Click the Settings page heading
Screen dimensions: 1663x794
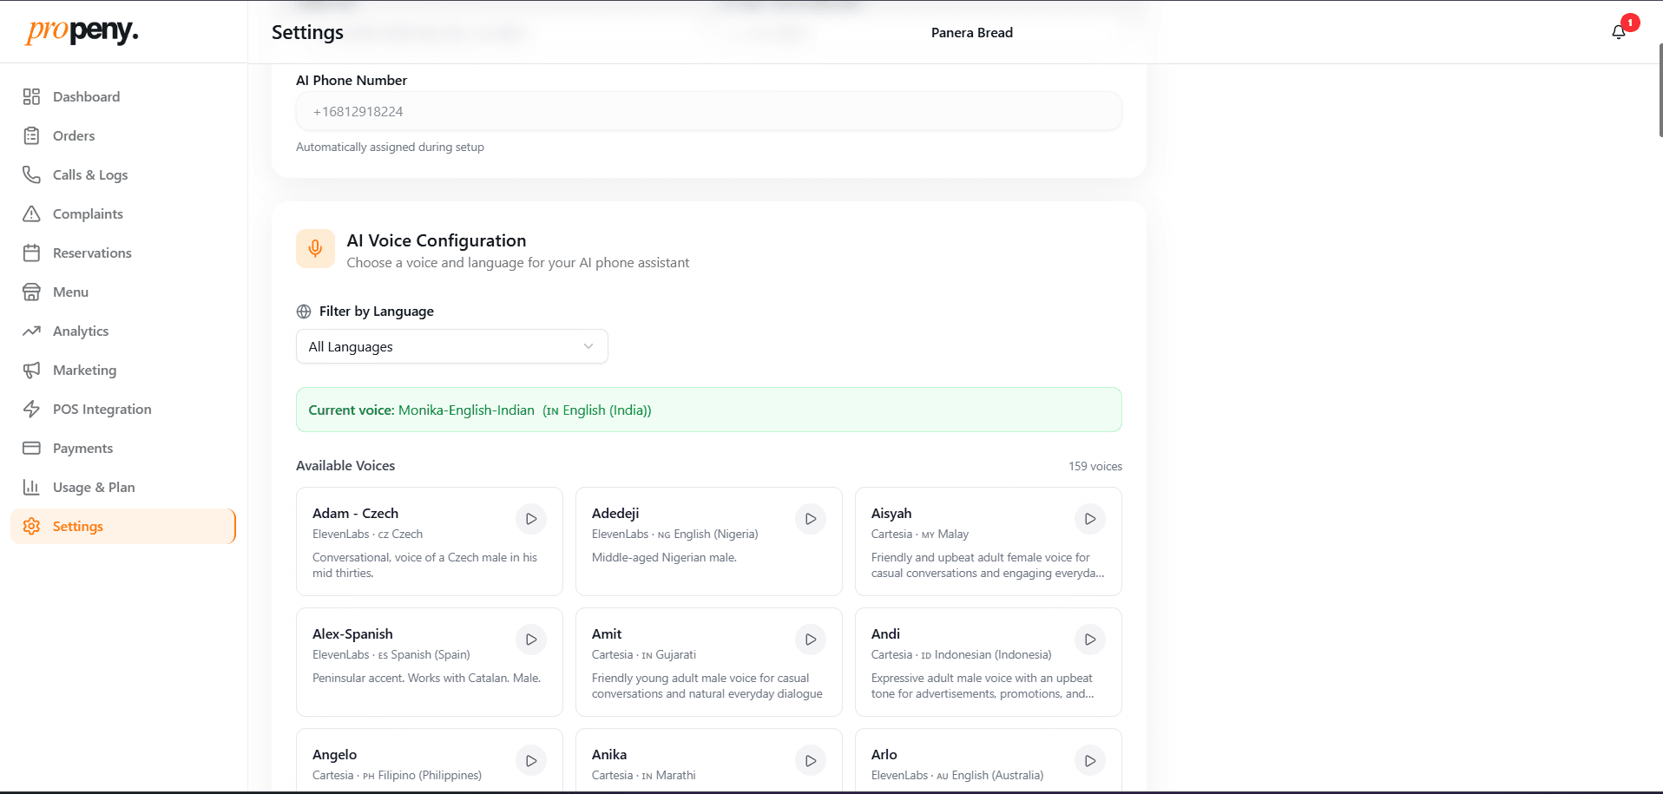point(307,32)
